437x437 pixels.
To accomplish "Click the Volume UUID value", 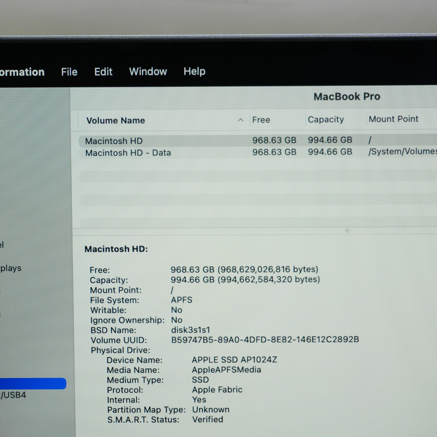I will click(265, 339).
